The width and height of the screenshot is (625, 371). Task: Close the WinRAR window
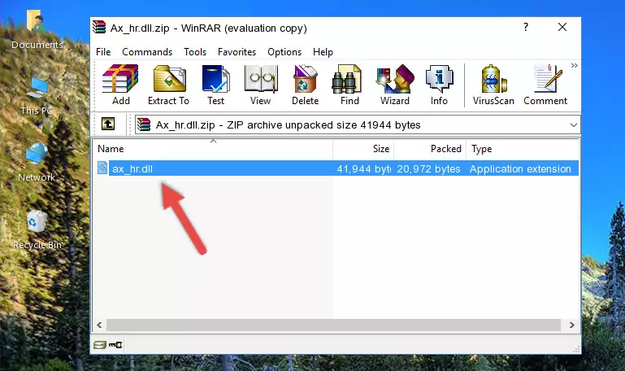562,27
